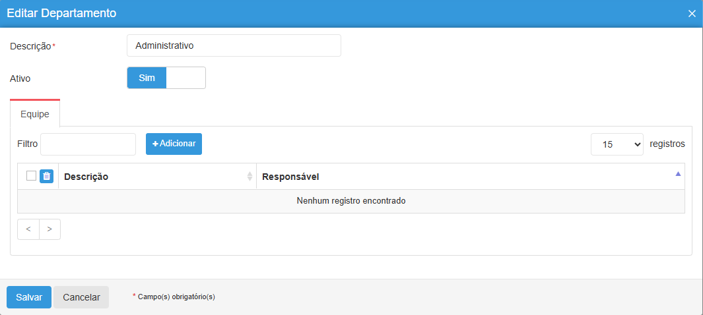The width and height of the screenshot is (703, 315).
Task: Click sort arrows in Descrição column
Action: pyautogui.click(x=250, y=177)
